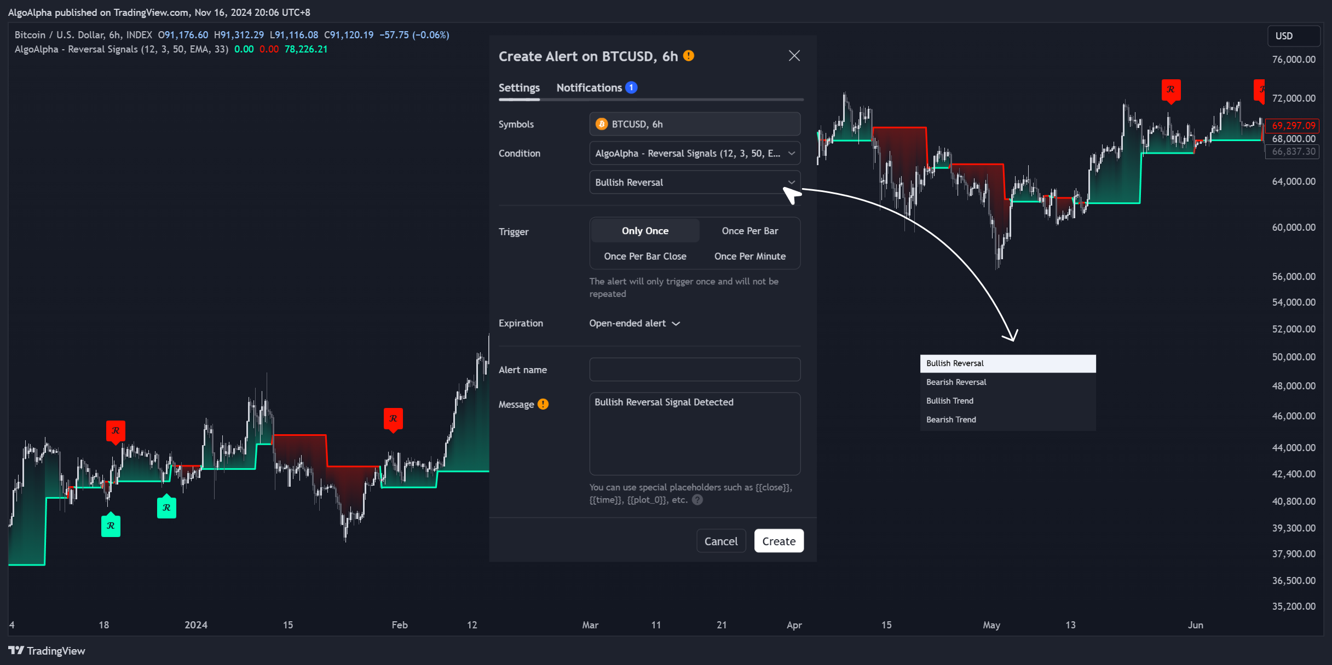The image size is (1332, 665).
Task: Cancel the alert creation
Action: coord(720,541)
